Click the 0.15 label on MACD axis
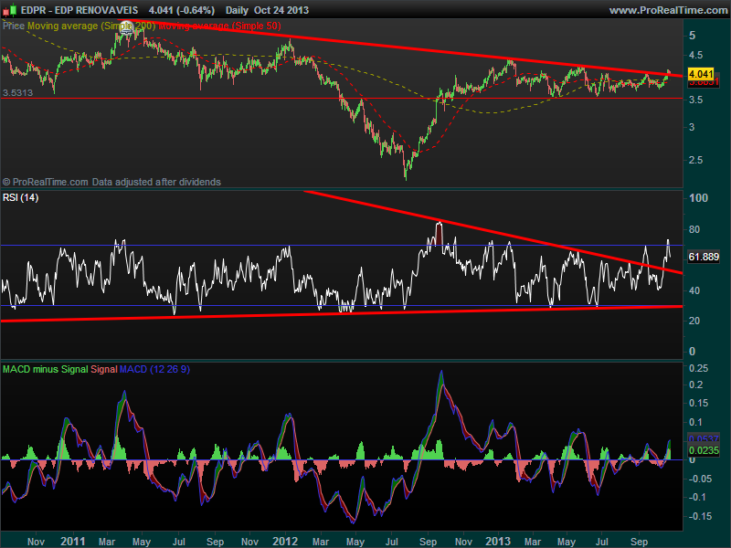Image resolution: width=731 pixels, height=548 pixels. [x=698, y=403]
